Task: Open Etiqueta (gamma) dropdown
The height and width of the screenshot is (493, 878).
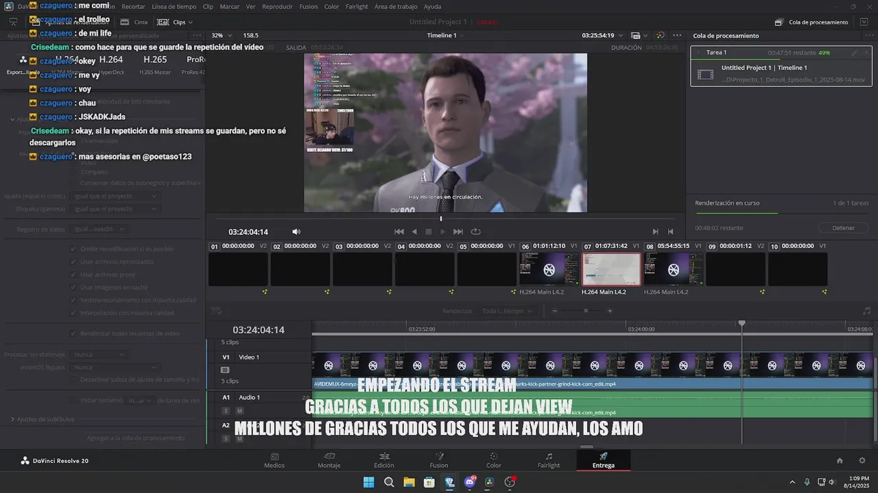Action: pos(115,209)
